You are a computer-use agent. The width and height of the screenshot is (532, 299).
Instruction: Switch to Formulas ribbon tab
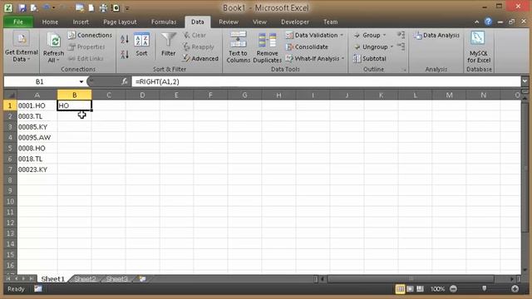click(164, 22)
